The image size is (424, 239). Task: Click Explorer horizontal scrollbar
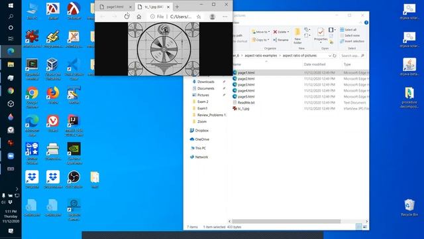click(286, 221)
